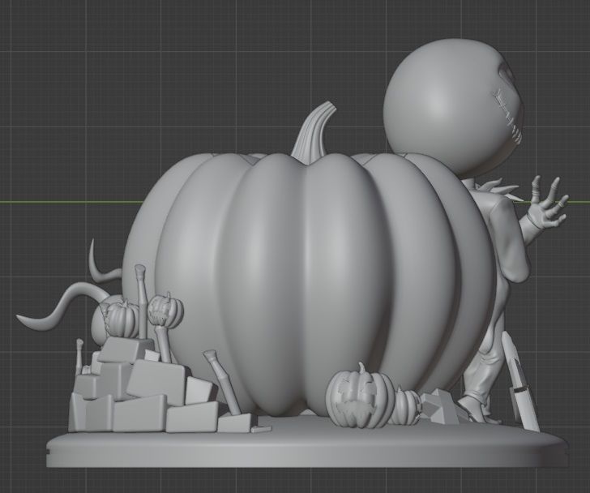The height and width of the screenshot is (493, 590).
Task: Select the carved jack-o-lantern on the base front
Action: 359,397
